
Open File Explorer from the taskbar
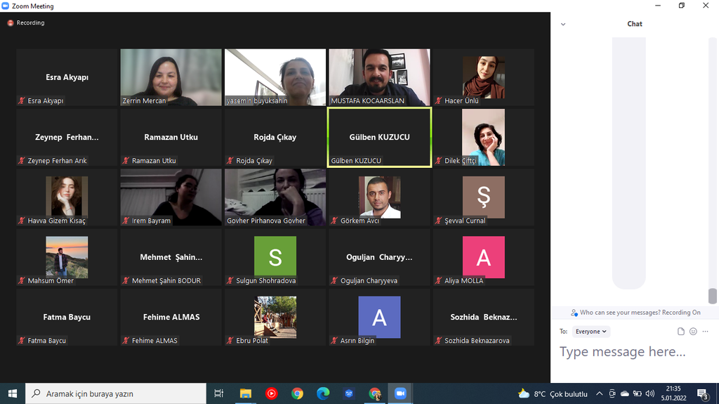(245, 393)
